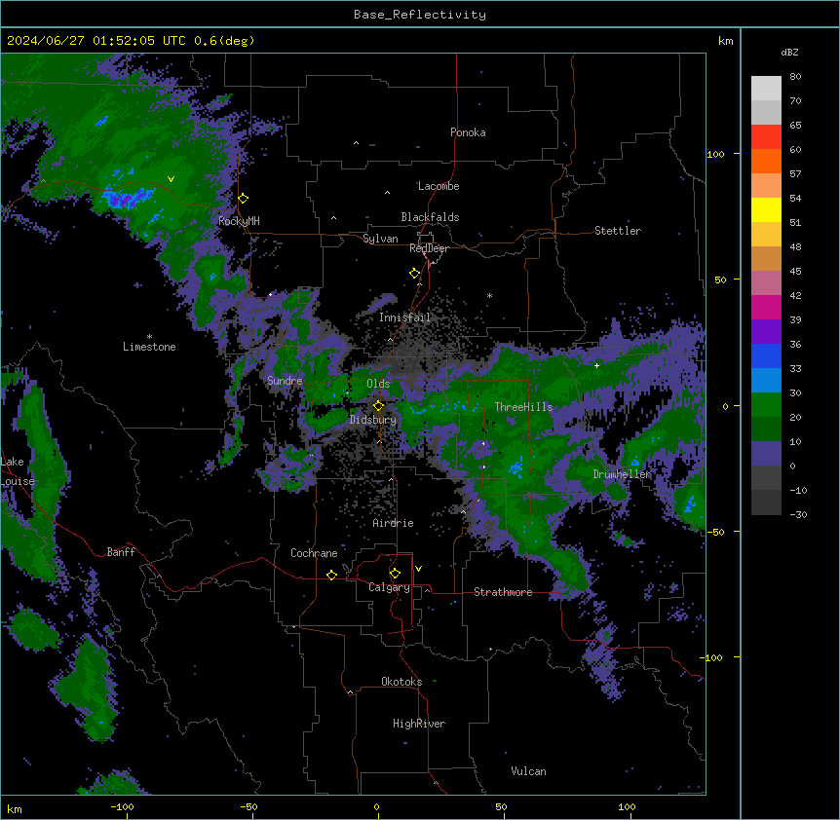Viewport: 840px width, 820px height.
Task: Click the asterisk marker above Limestone label
Action: pyautogui.click(x=149, y=337)
